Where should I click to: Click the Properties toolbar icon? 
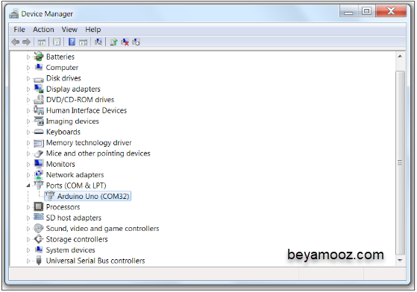pos(57,42)
